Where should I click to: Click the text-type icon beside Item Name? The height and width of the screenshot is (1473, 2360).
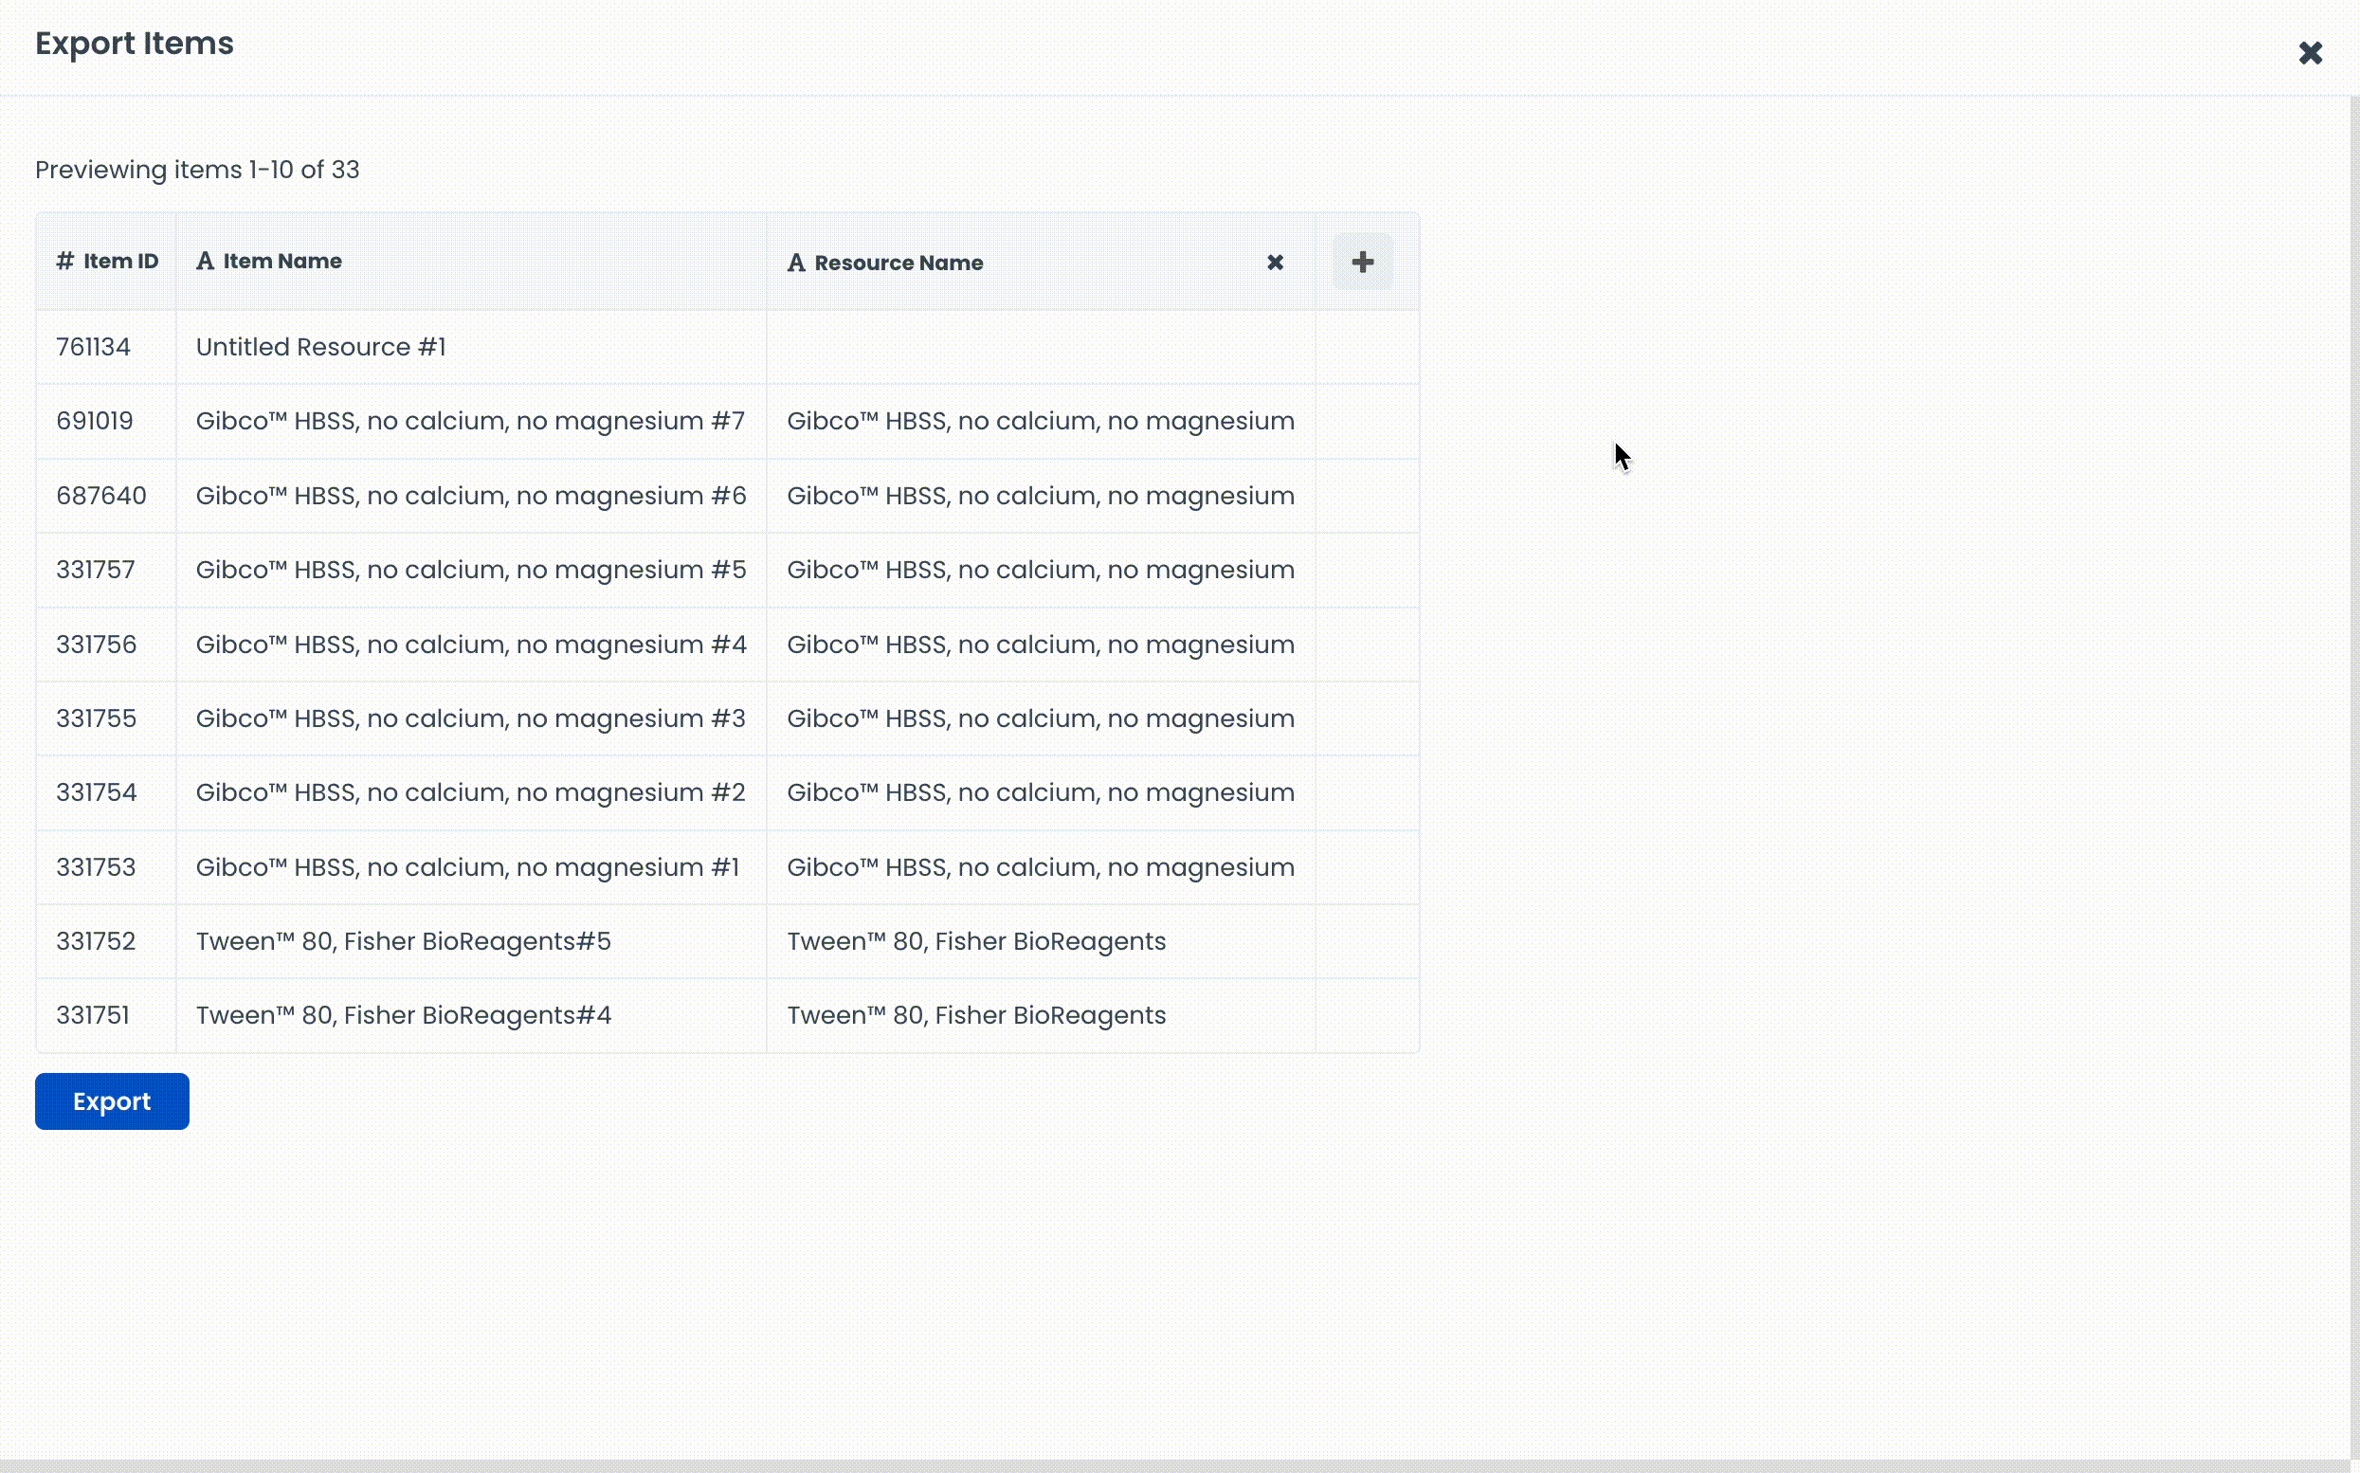pyautogui.click(x=205, y=261)
